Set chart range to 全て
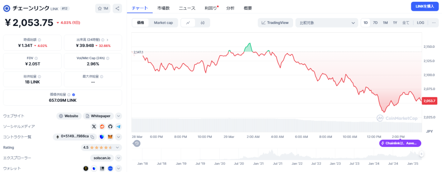 (406, 23)
